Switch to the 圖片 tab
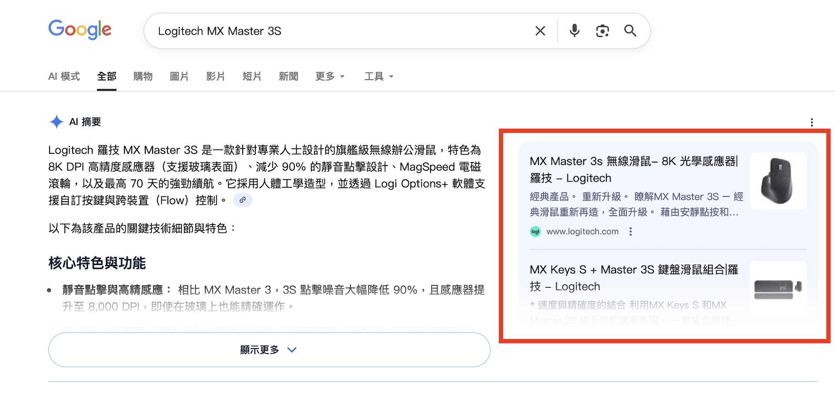835x405 pixels. (179, 76)
